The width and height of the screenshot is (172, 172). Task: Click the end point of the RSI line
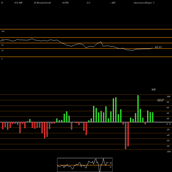pyautogui.click(x=152, y=48)
